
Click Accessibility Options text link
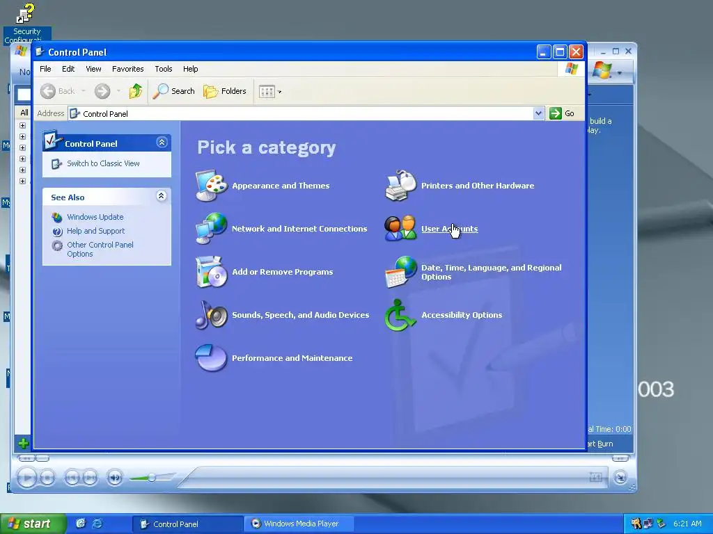[x=462, y=315]
